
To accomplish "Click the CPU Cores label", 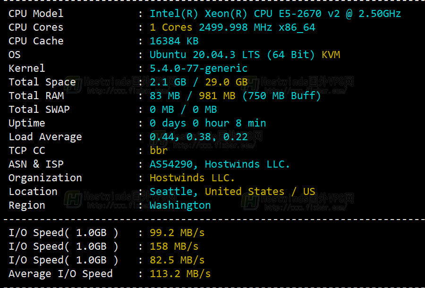I will click(36, 27).
